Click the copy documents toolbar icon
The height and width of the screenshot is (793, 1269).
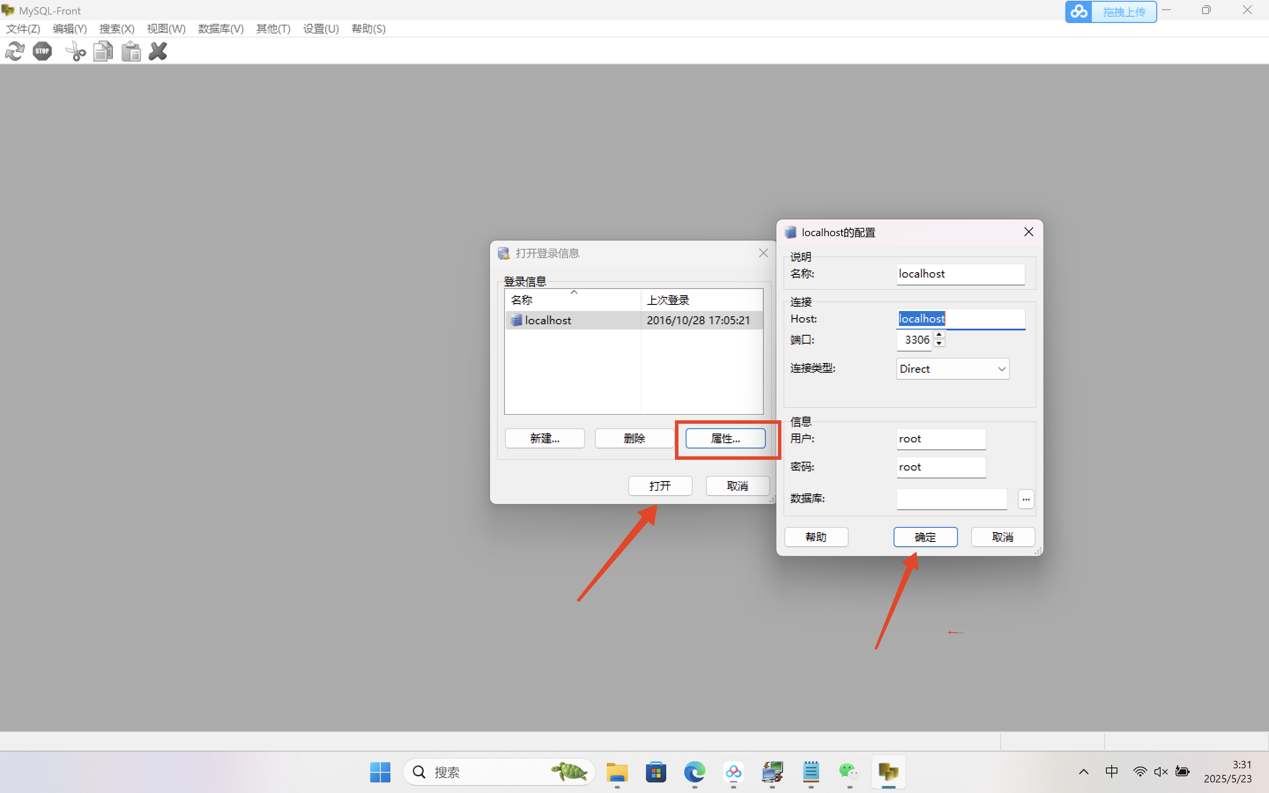tap(103, 52)
